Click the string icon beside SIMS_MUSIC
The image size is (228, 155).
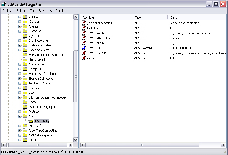[84, 43]
